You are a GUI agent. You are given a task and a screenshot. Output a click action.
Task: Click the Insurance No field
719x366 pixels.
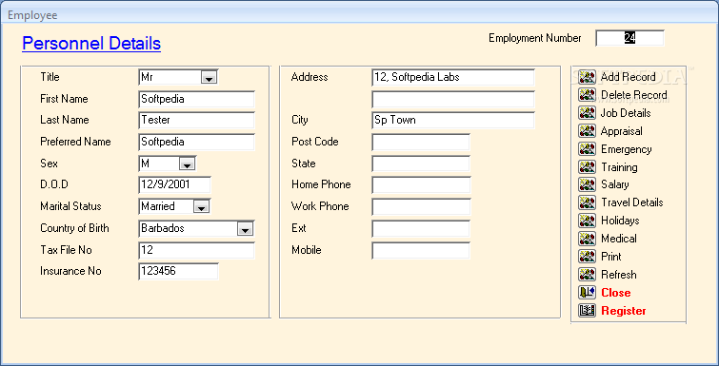178,271
